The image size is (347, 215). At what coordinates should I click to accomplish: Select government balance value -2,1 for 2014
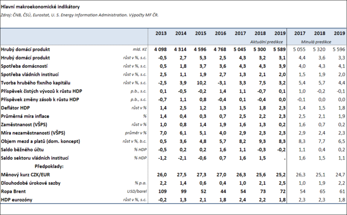[x=182, y=158]
